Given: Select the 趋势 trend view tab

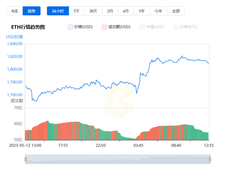Looking at the screenshot, I should click(x=32, y=11).
